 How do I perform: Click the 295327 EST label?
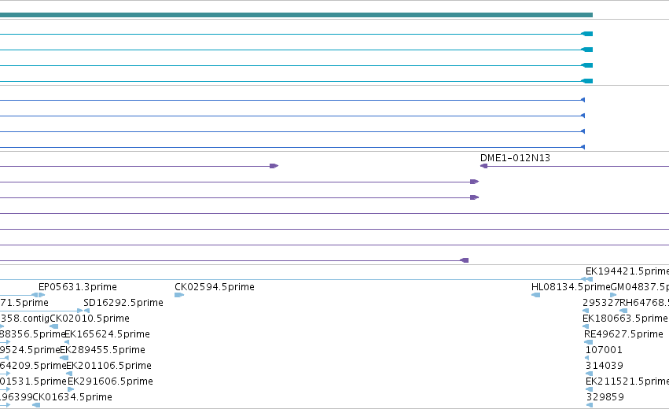click(x=601, y=303)
